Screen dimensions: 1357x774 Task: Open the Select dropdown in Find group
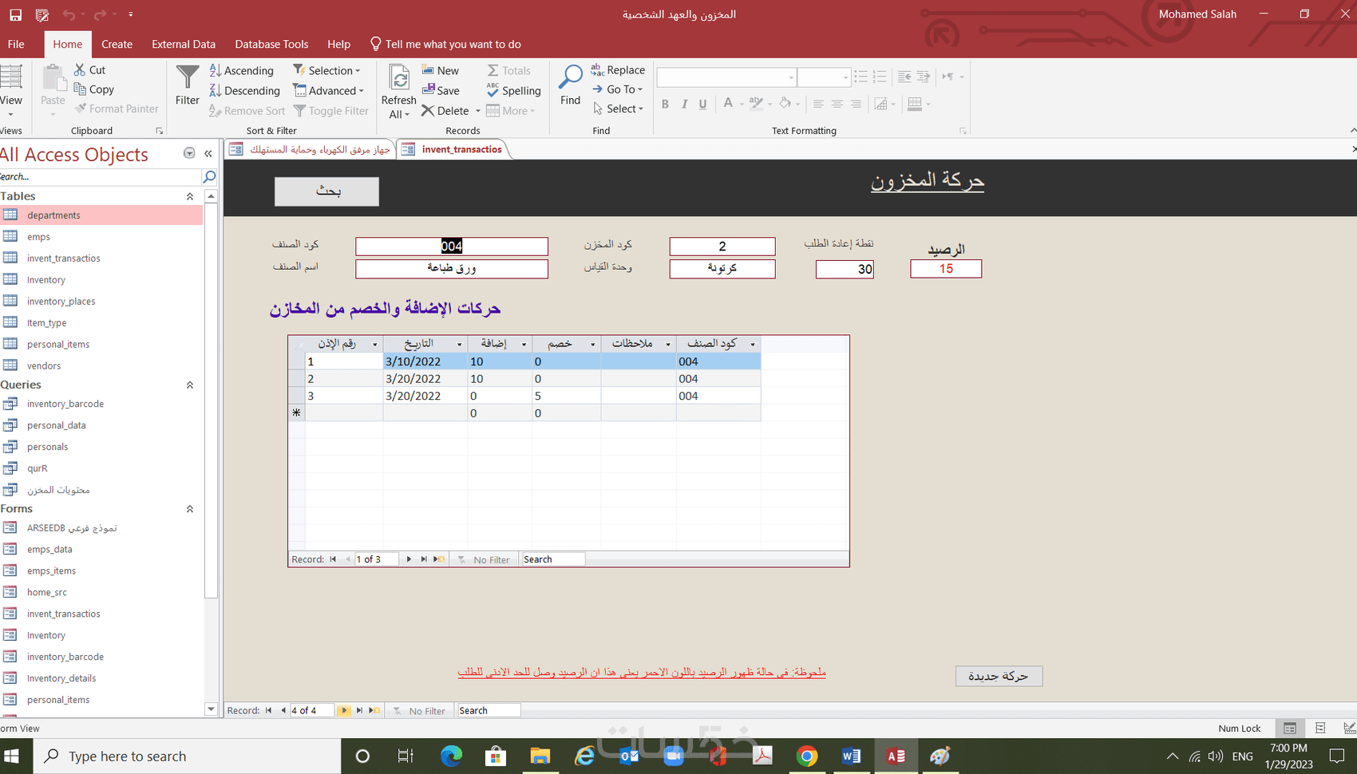click(618, 109)
